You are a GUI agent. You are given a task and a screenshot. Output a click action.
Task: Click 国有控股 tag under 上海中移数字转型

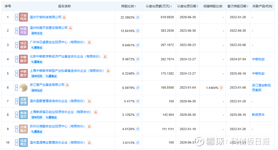(x=37, y=76)
